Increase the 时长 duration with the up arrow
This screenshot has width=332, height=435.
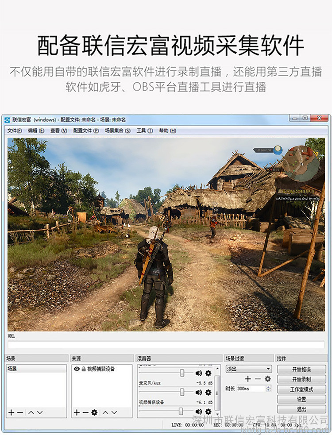(x=268, y=387)
